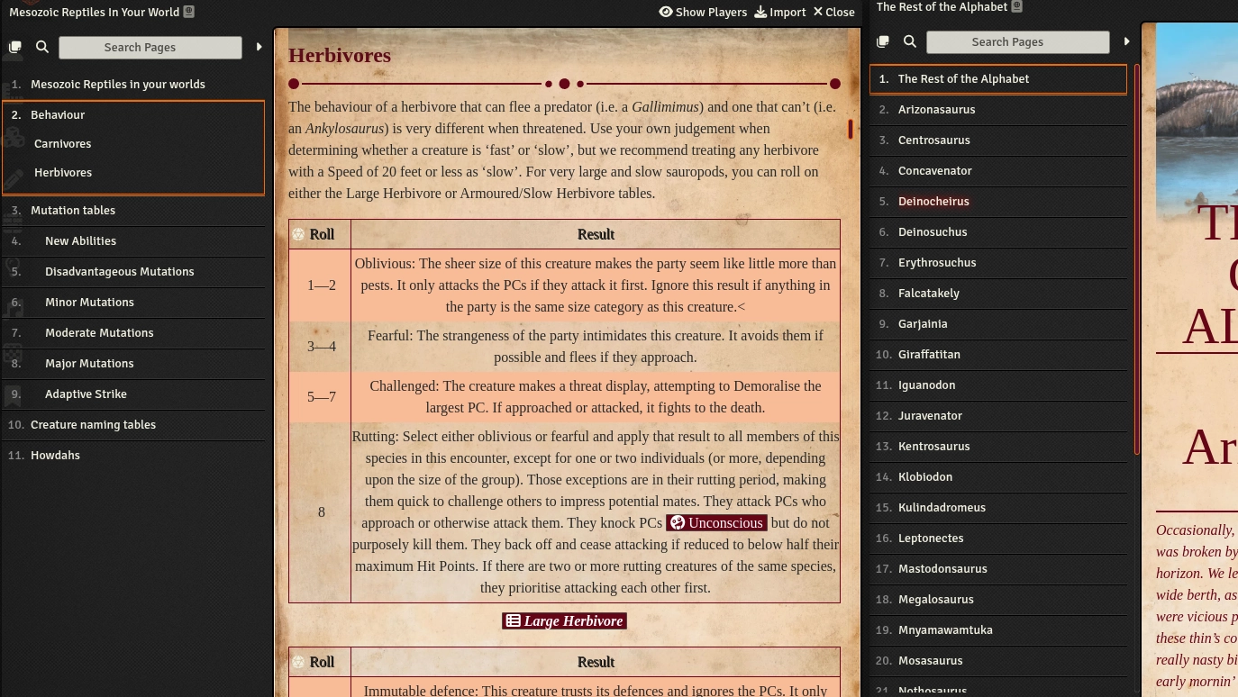
Task: Click the 5—7 roll cell in first table
Action: tap(321, 397)
